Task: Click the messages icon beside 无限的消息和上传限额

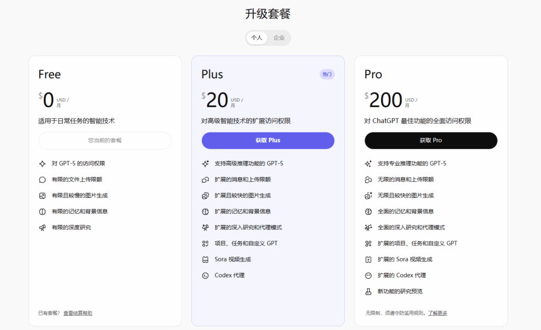Action: click(x=368, y=180)
